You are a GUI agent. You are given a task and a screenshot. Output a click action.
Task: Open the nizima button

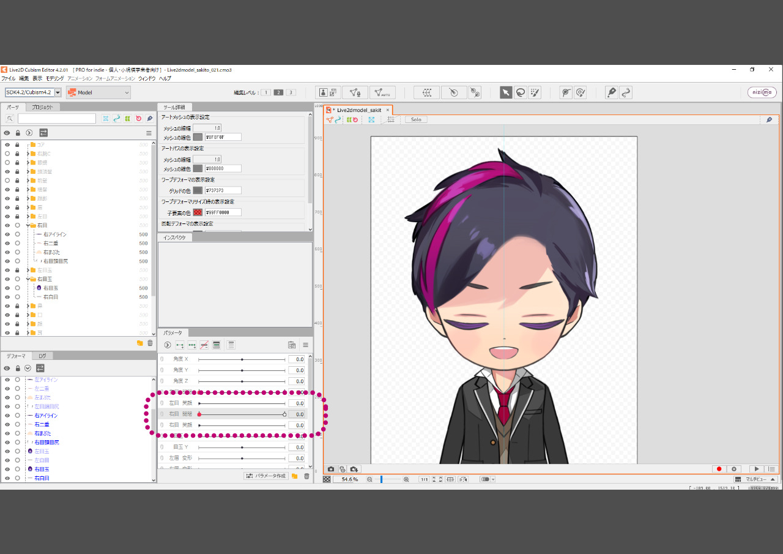click(762, 92)
